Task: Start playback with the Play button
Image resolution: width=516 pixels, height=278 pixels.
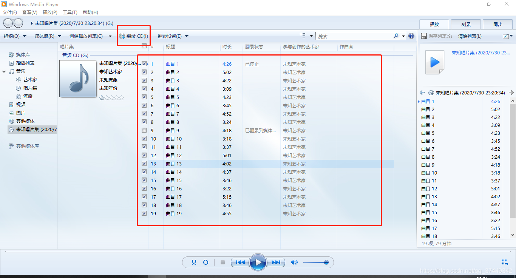Action: [x=258, y=262]
